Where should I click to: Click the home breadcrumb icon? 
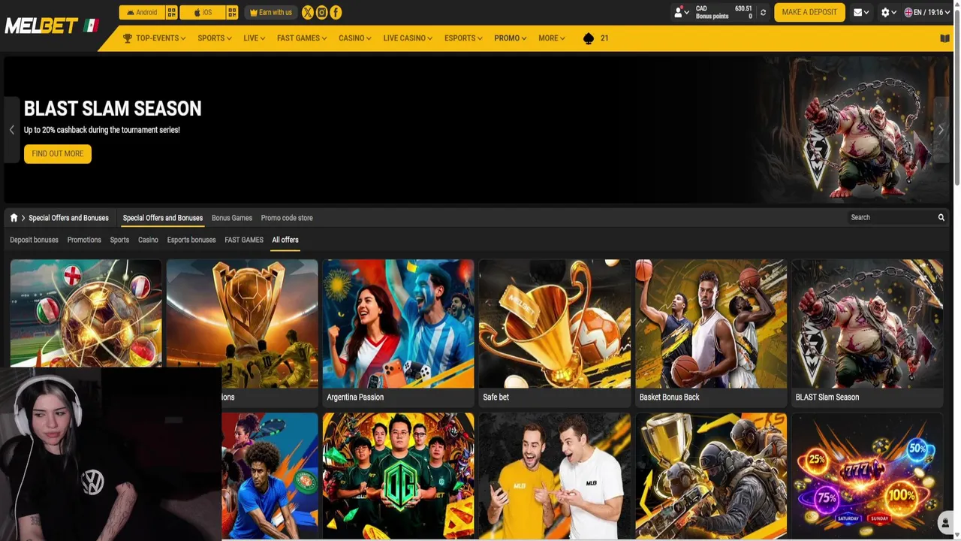tap(14, 218)
